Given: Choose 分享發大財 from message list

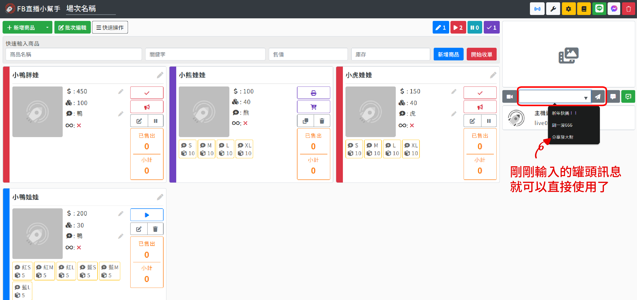Looking at the screenshot, I should pos(562,137).
